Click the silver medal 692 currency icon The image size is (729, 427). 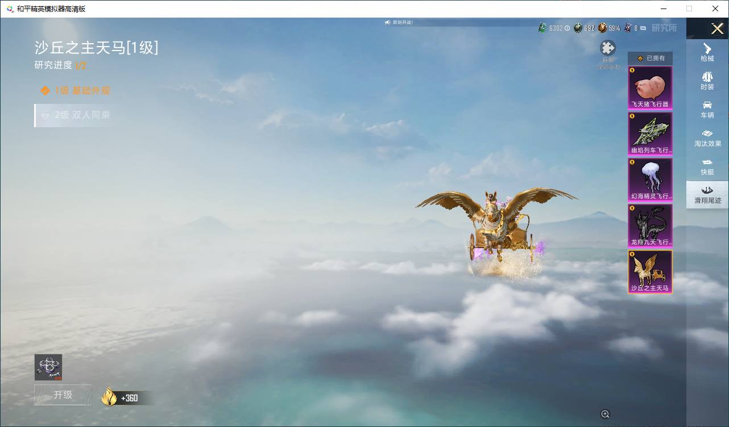coord(578,27)
